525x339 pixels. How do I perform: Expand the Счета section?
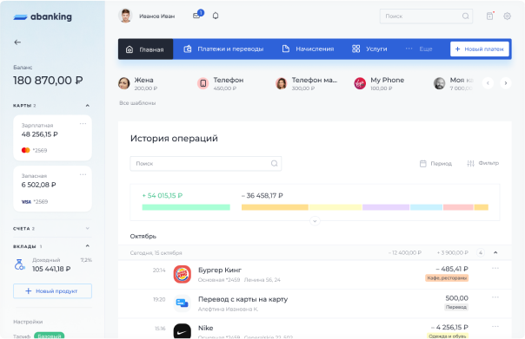point(88,228)
